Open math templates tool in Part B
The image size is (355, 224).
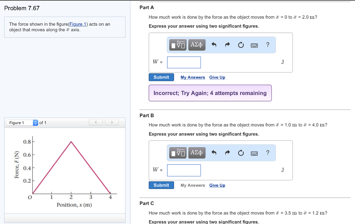178,153
